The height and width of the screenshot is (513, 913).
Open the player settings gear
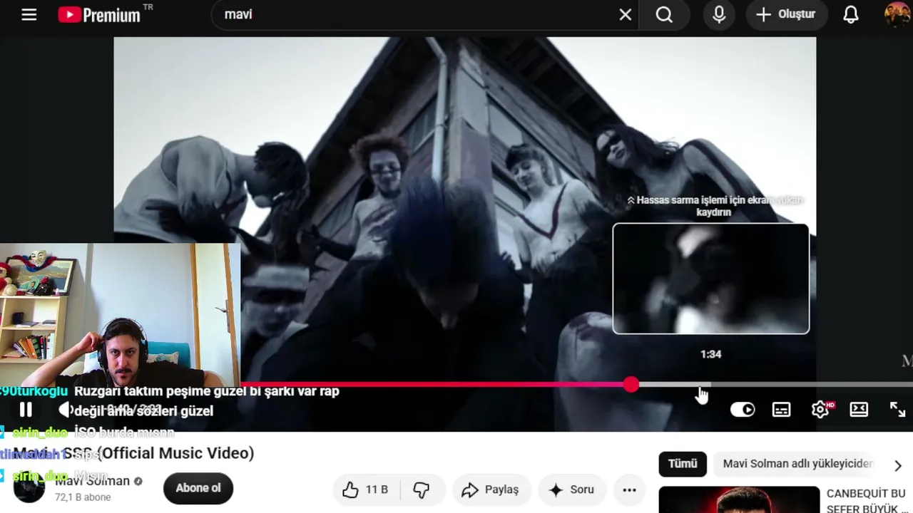821,410
